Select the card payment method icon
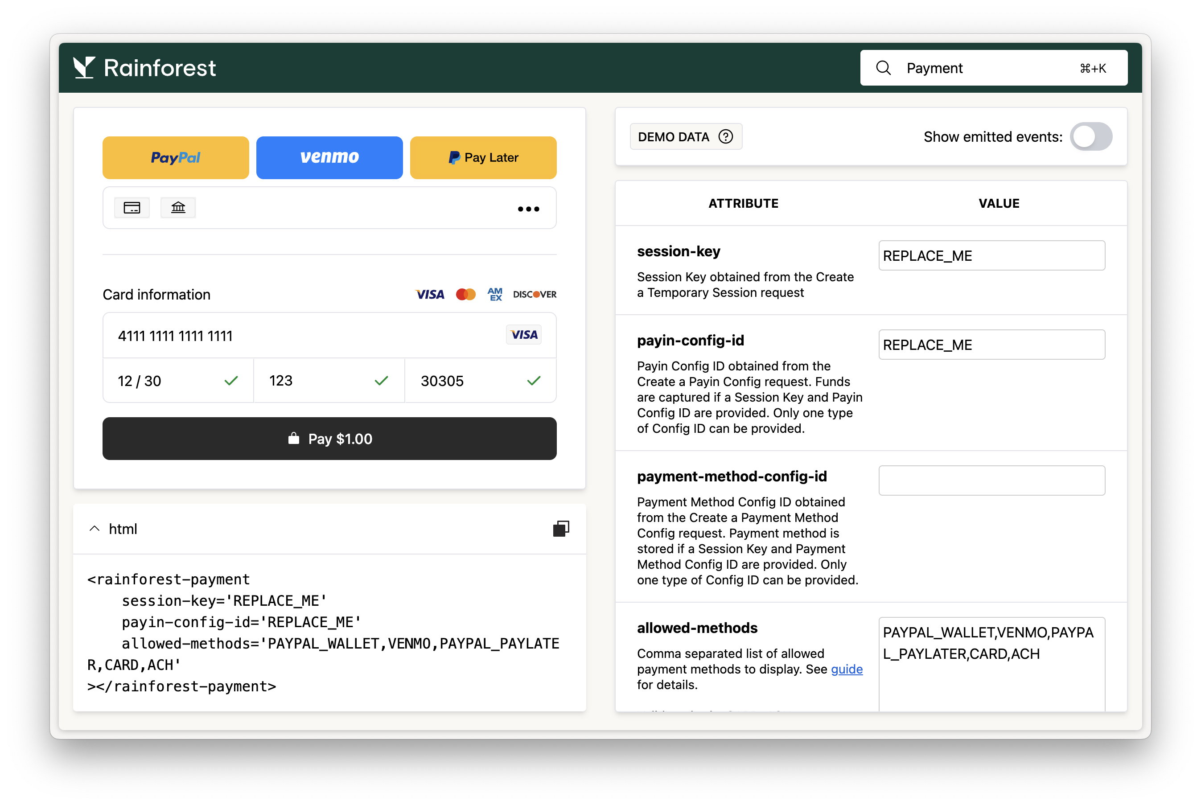 pyautogui.click(x=132, y=208)
